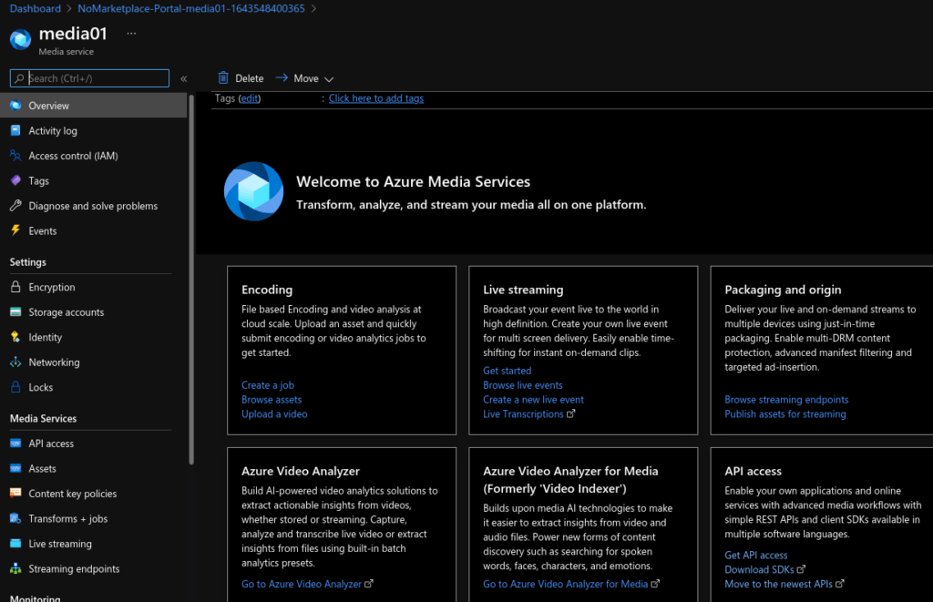Click the Move arrow icon
The height and width of the screenshot is (602, 933).
[x=282, y=78]
